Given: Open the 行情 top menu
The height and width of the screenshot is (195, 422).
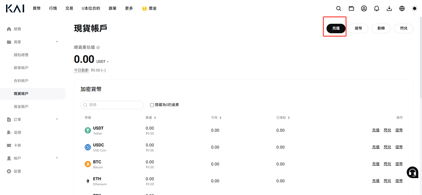Looking at the screenshot, I should pos(53,8).
